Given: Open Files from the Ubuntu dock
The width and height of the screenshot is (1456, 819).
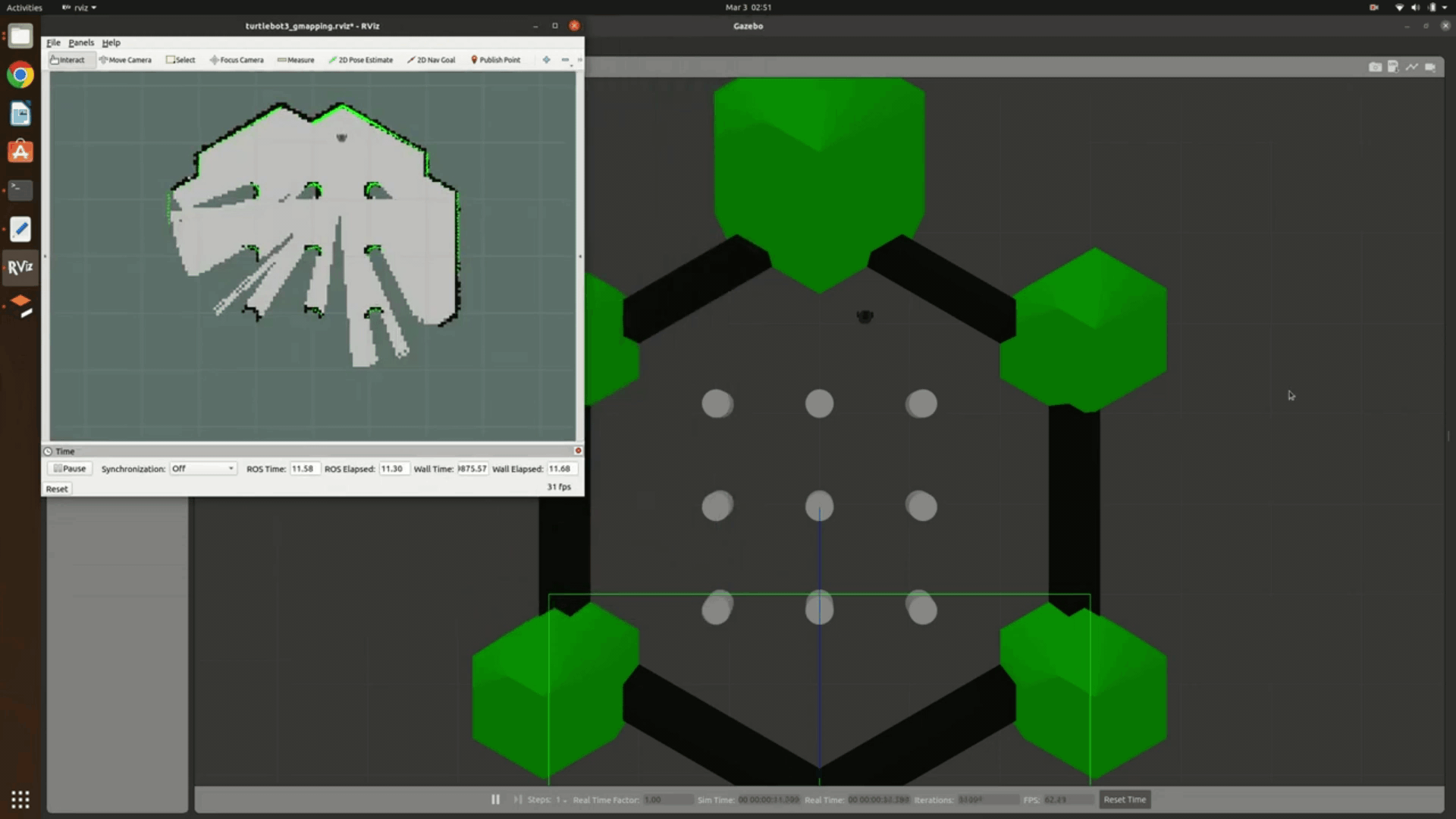Looking at the screenshot, I should 20,36.
